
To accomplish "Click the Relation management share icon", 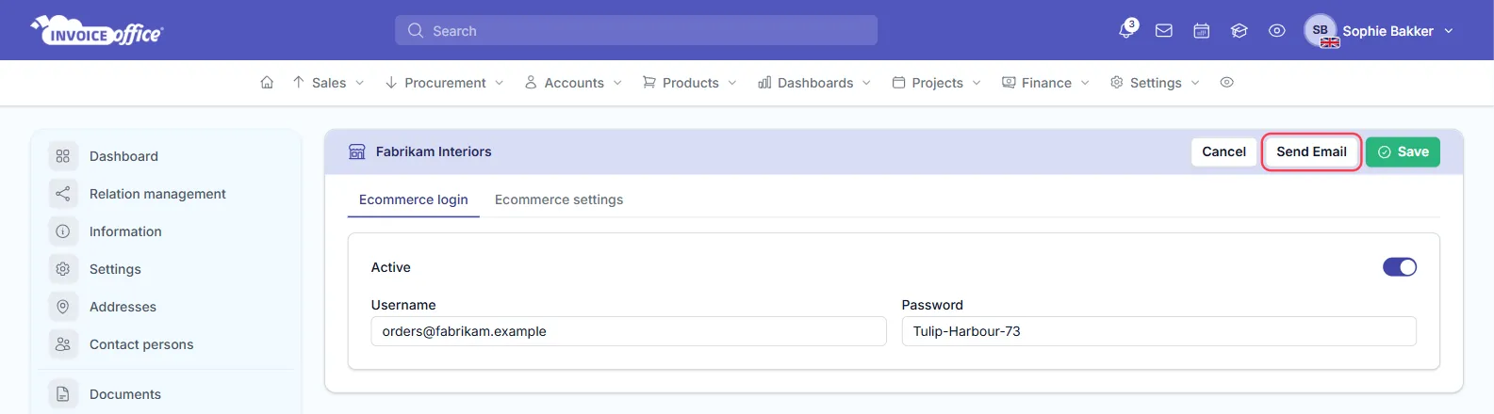I will tap(63, 194).
